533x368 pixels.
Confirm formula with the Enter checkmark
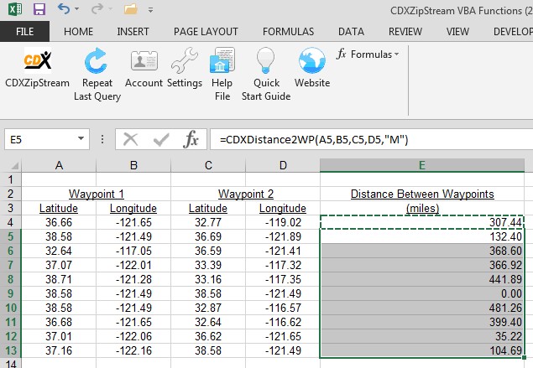[x=161, y=139]
